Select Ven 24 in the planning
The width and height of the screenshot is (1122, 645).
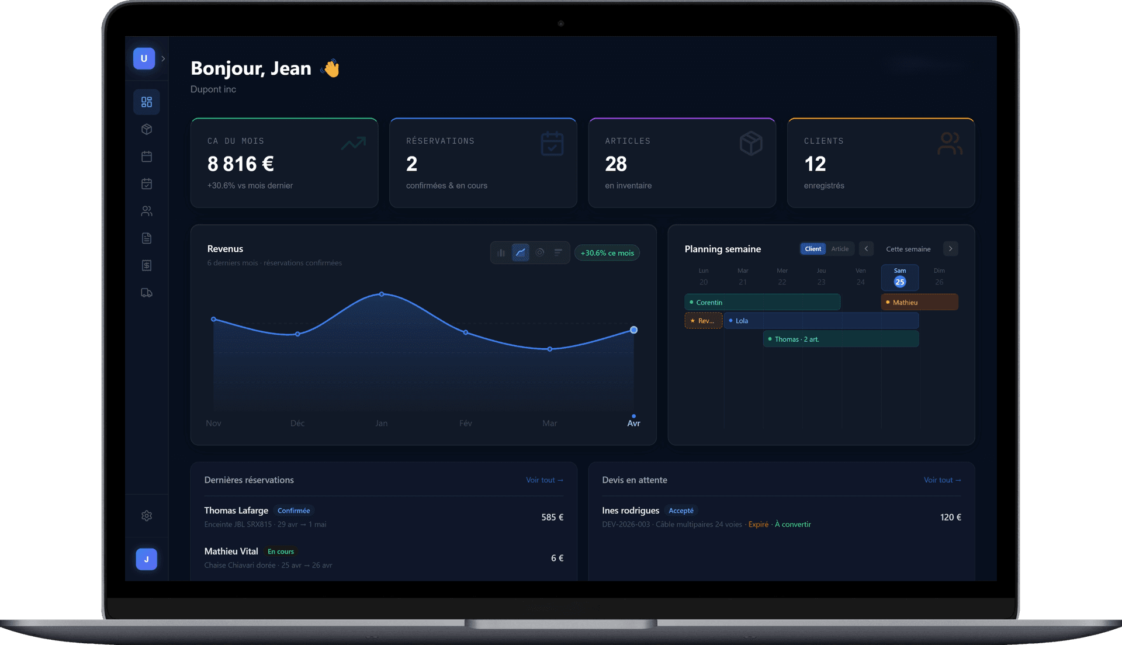[861, 277]
